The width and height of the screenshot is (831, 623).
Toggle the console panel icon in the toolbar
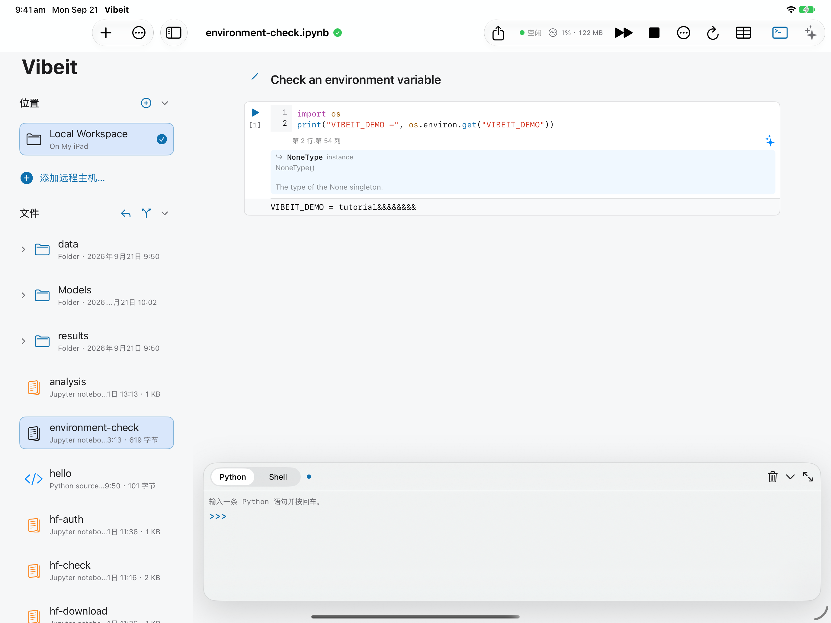780,33
